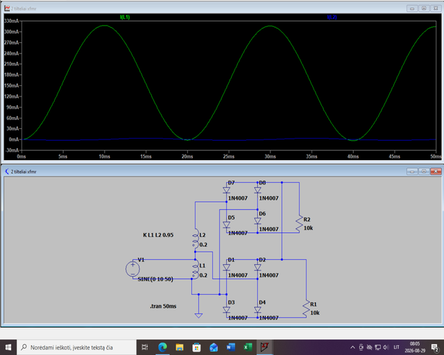Expand the hidden system tray icons
The image size is (444, 355).
click(x=352, y=347)
